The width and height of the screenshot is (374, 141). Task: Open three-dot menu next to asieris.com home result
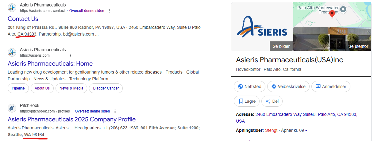pos(70,55)
